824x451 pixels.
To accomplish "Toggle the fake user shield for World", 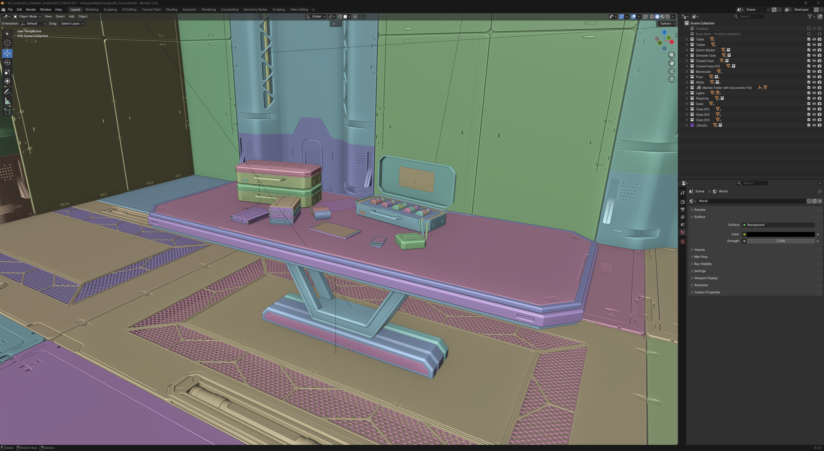I will click(x=809, y=201).
